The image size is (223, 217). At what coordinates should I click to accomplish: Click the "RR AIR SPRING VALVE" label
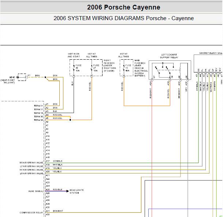pyautogui.click(x=31, y=162)
